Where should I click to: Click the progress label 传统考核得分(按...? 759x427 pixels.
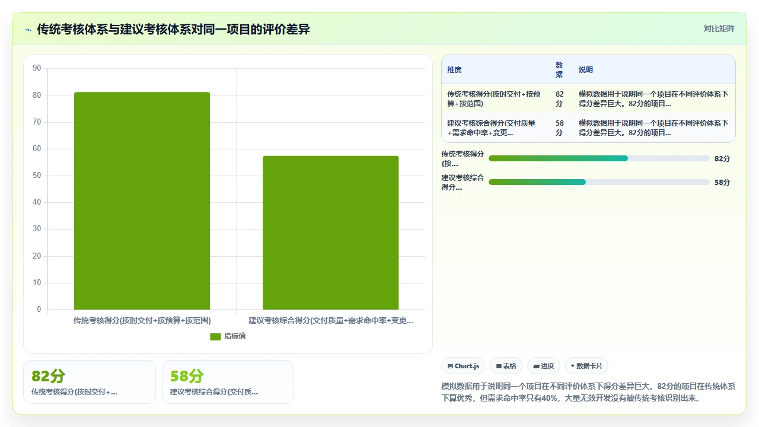point(463,158)
